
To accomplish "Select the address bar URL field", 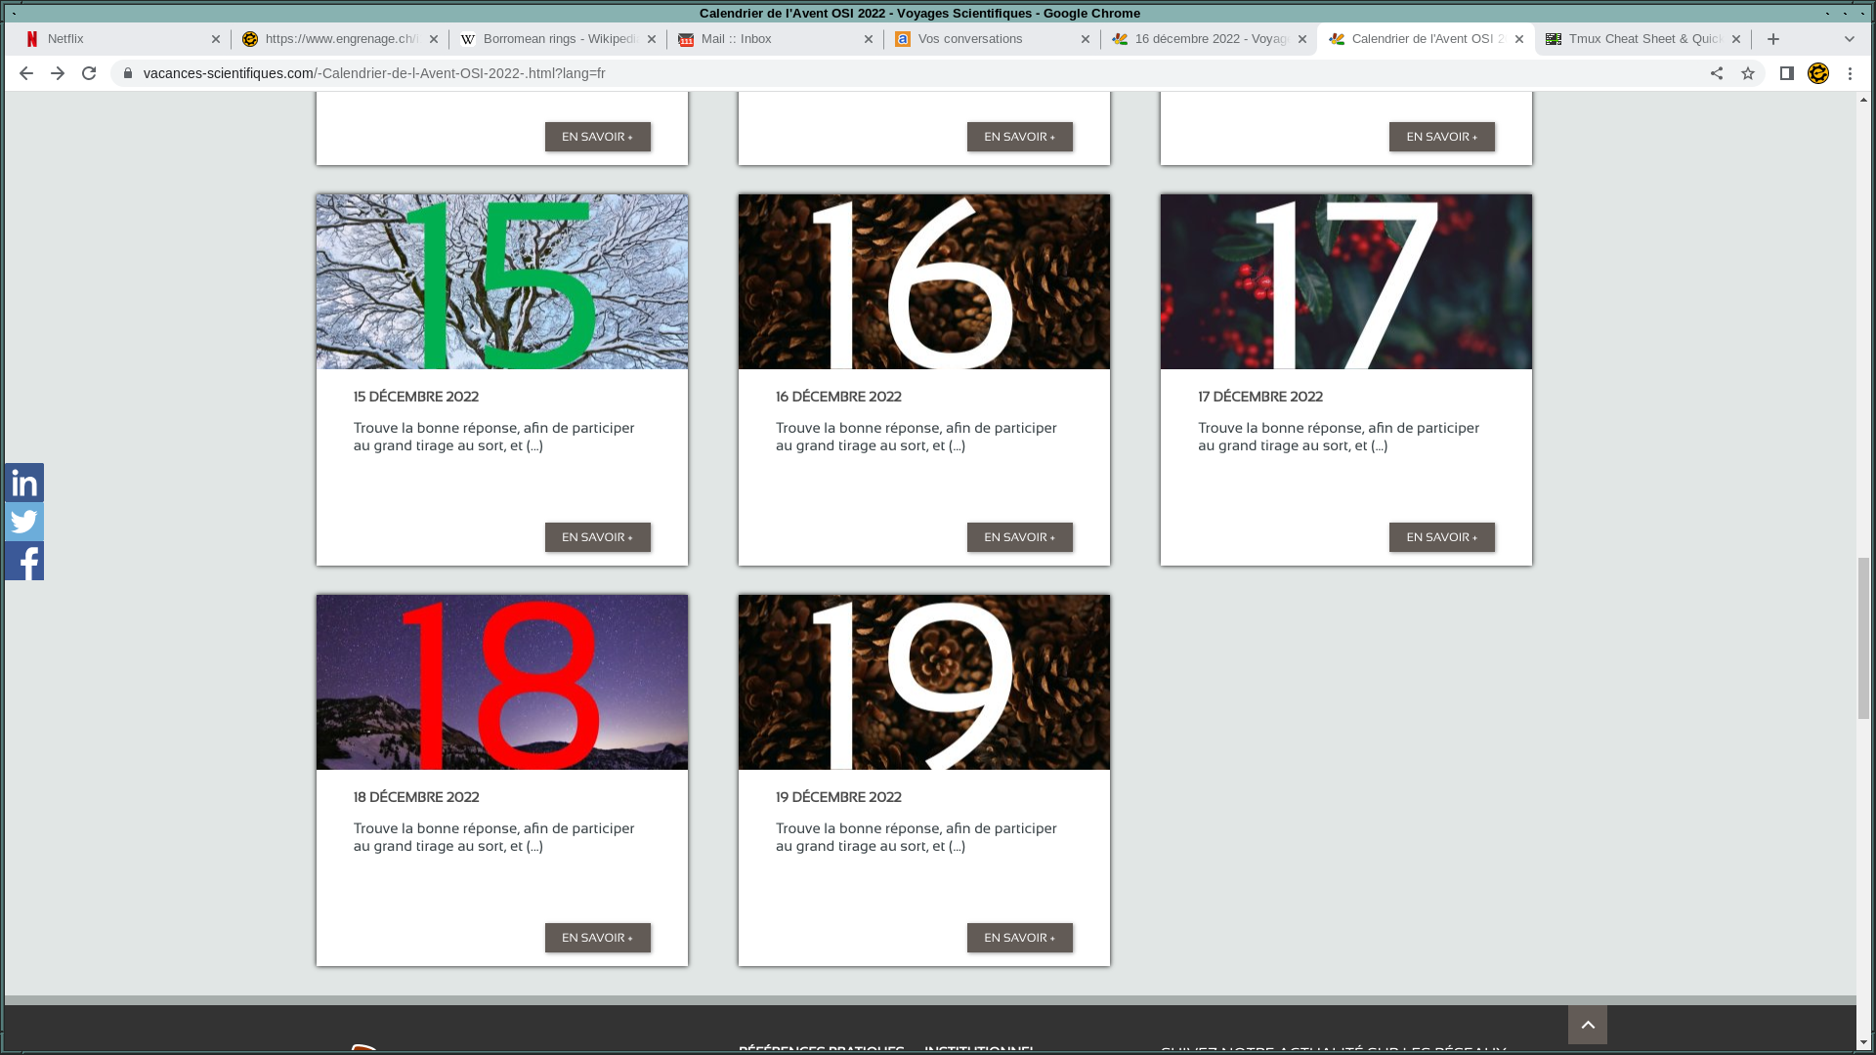I will click(x=373, y=72).
